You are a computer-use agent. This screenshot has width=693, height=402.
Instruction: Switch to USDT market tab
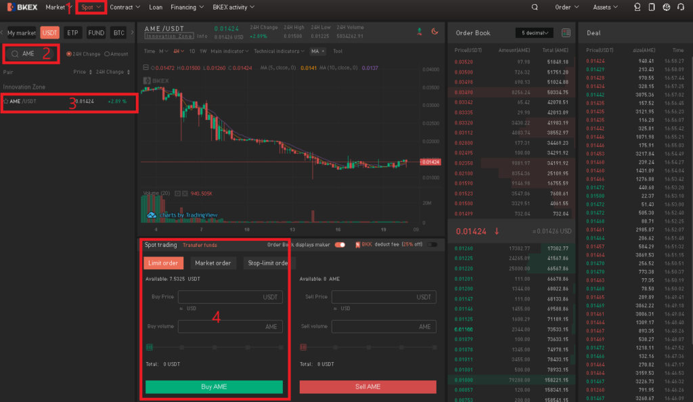pyautogui.click(x=49, y=32)
